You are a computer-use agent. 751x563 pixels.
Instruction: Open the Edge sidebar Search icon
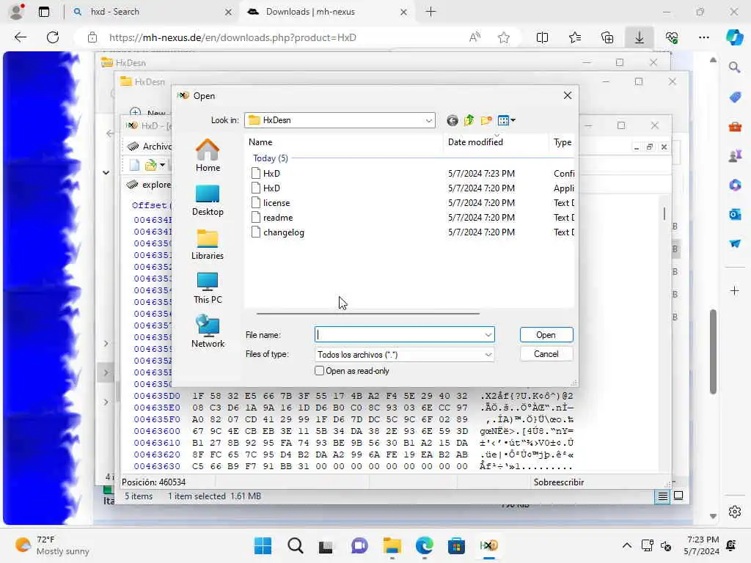click(735, 67)
